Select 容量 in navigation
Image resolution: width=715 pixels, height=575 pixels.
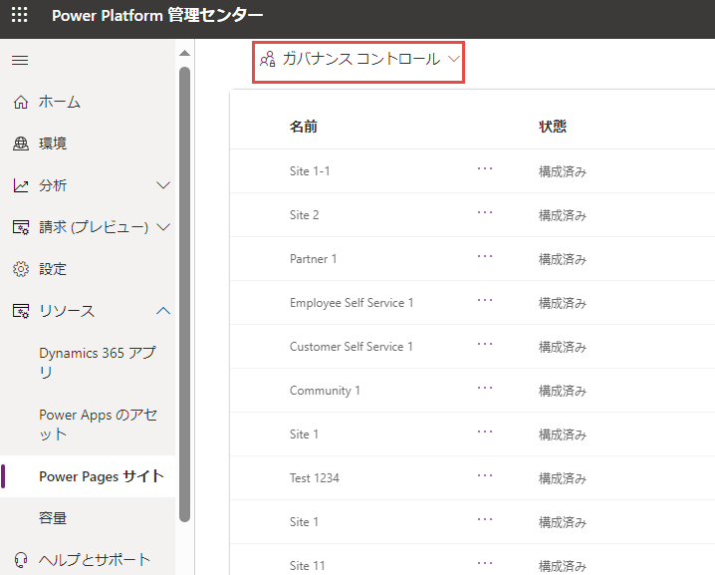[53, 518]
